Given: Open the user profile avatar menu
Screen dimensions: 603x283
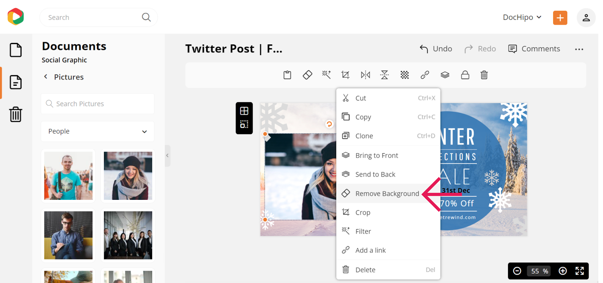Looking at the screenshot, I should click(586, 18).
